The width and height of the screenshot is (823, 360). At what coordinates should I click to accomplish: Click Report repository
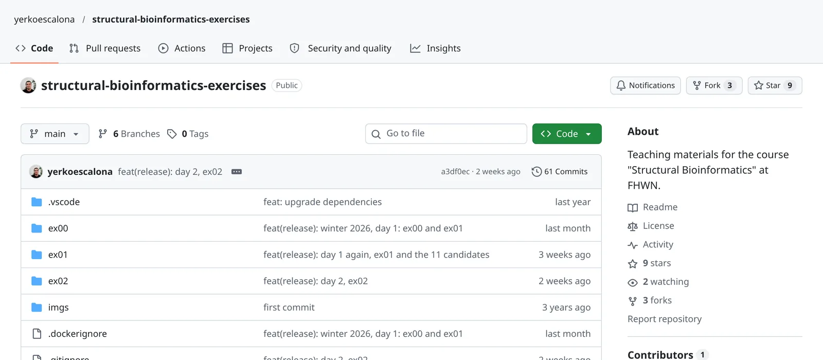pos(665,319)
